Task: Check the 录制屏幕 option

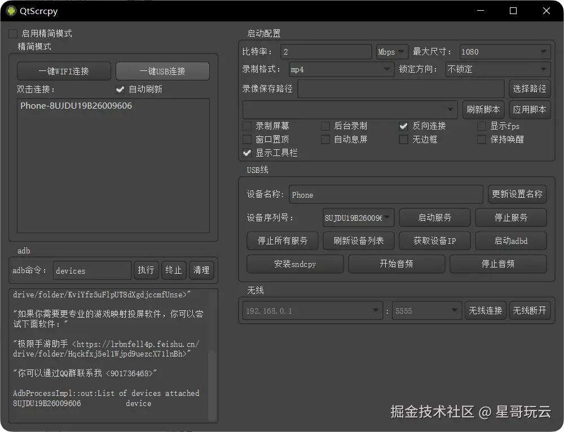Action: click(x=247, y=126)
